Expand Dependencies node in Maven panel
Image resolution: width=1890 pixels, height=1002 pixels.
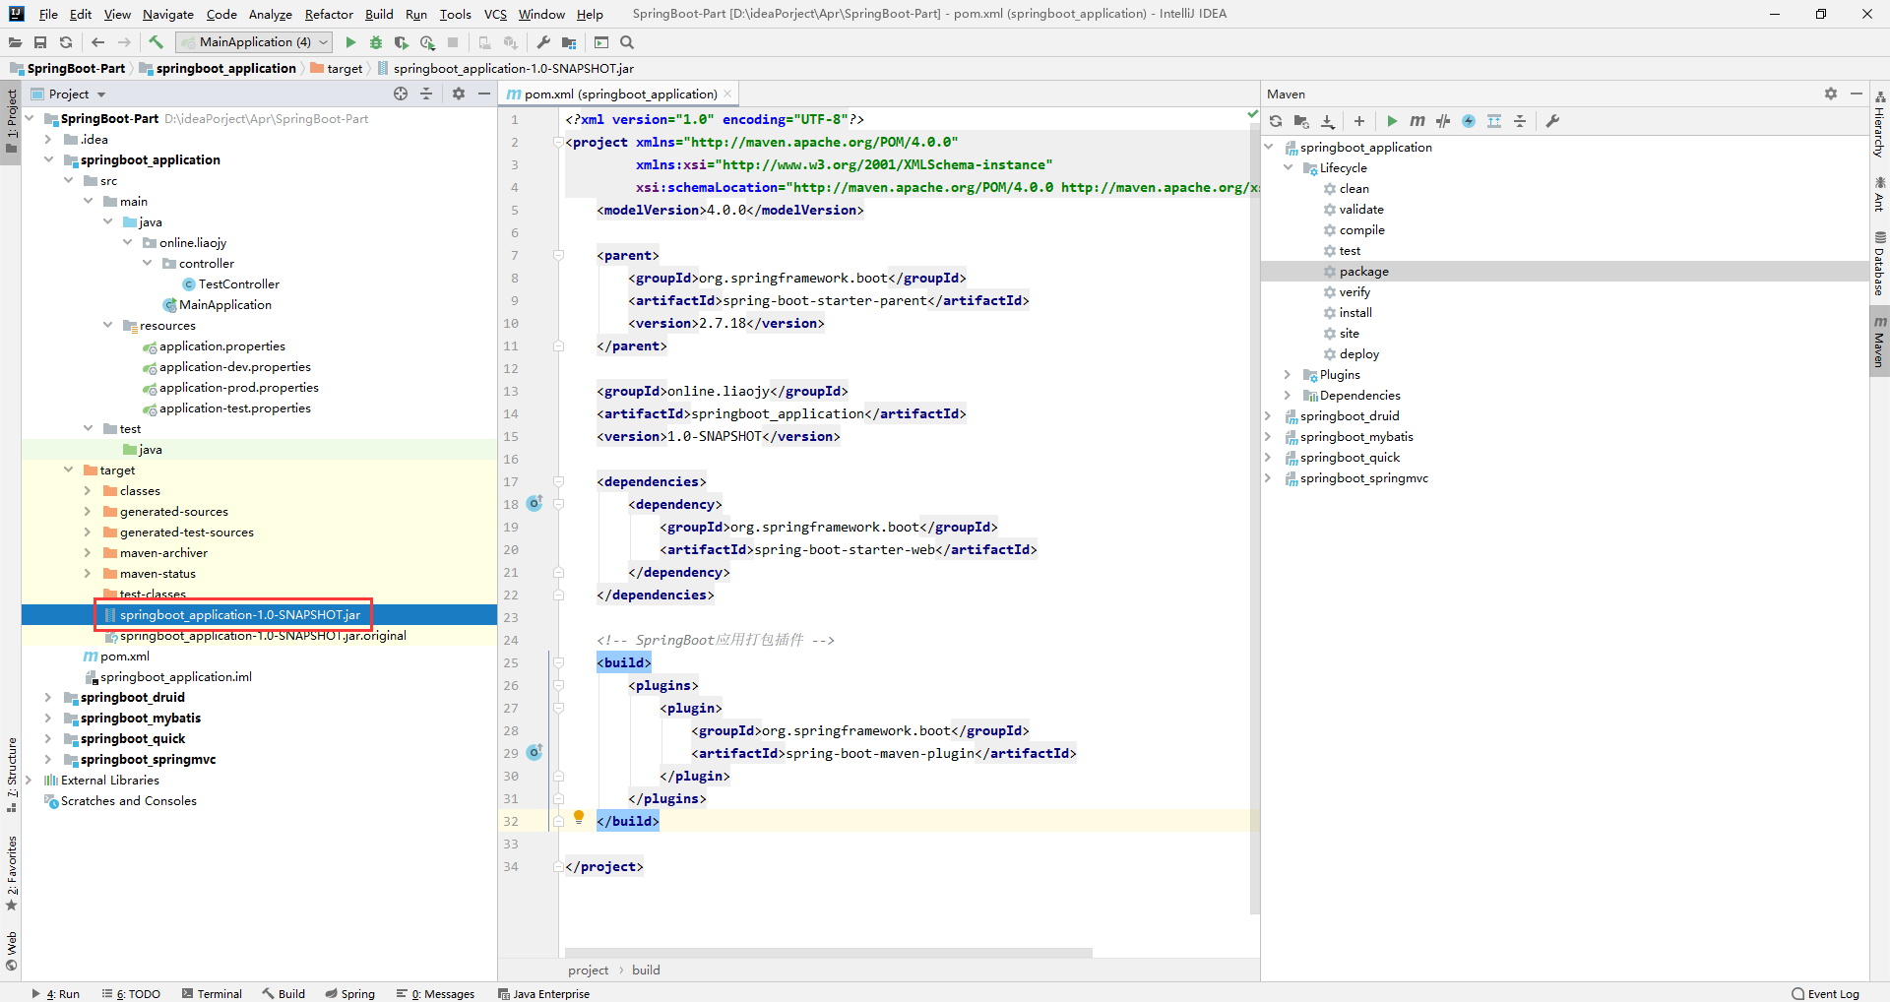(1288, 395)
